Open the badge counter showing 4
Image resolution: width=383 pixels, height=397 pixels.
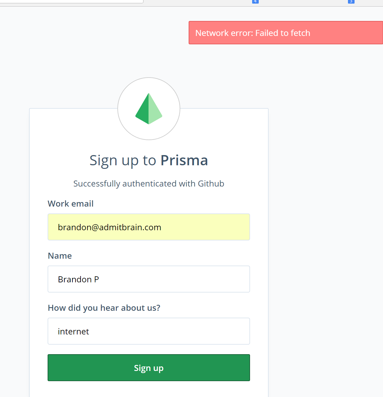[255, 1]
